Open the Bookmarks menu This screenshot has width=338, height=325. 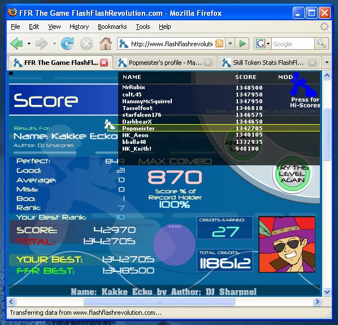[x=112, y=27]
